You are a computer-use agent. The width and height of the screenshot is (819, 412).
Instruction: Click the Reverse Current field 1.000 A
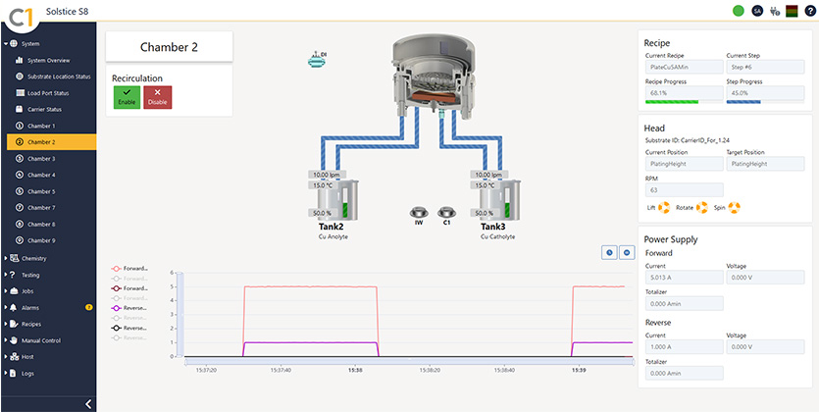point(685,346)
